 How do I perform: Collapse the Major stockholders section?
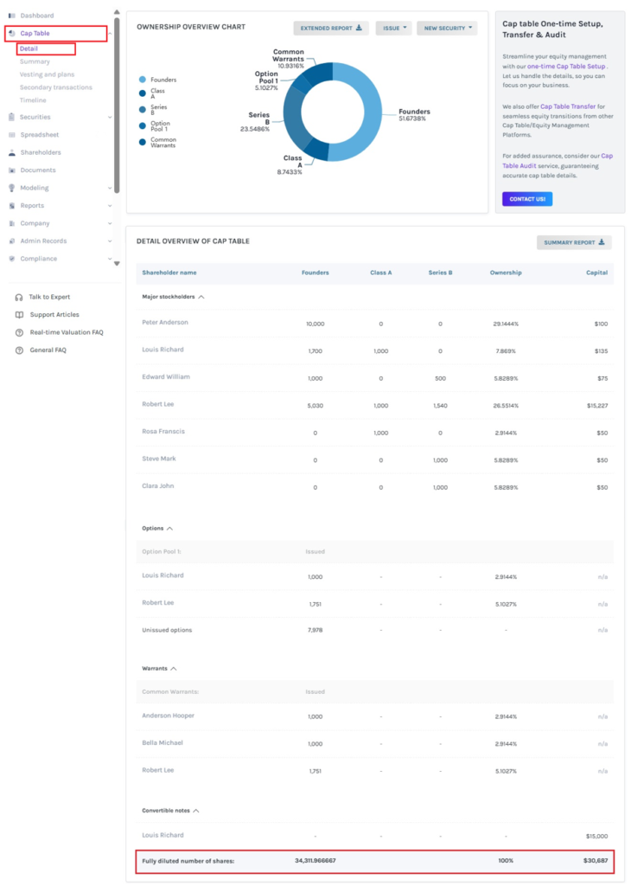pos(201,298)
